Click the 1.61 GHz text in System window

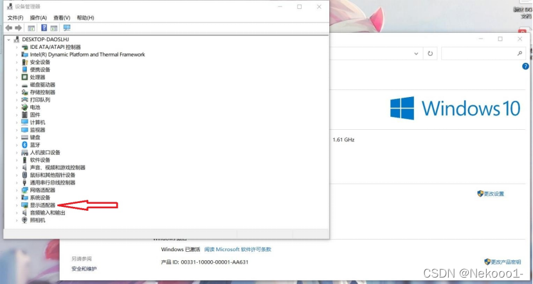pos(343,139)
